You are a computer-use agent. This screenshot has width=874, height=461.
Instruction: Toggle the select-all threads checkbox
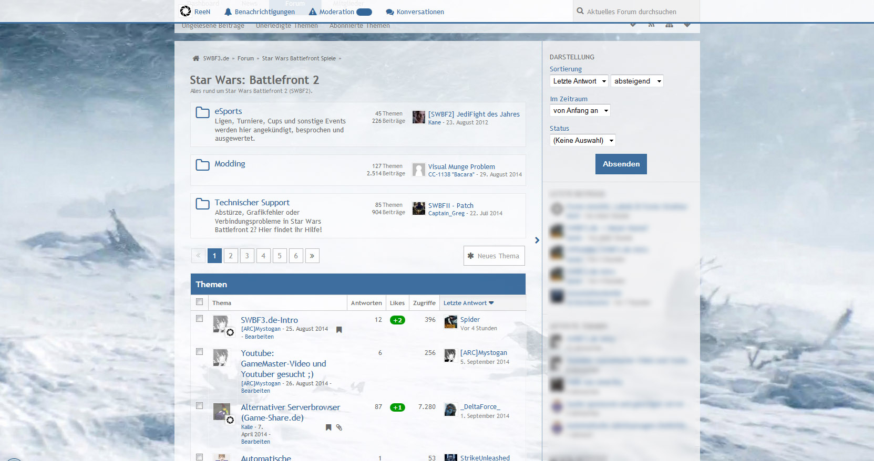(199, 301)
